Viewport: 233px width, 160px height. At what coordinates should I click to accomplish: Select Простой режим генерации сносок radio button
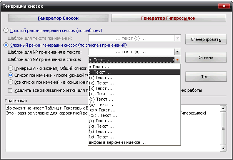pyautogui.click(x=6, y=30)
